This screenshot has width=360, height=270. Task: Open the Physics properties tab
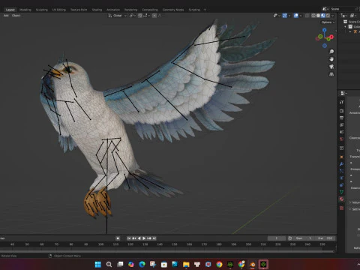click(341, 178)
